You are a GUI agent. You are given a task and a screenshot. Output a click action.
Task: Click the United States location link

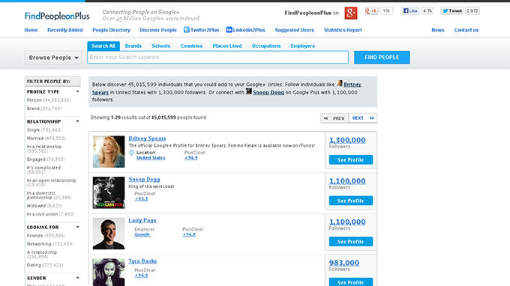click(x=151, y=158)
